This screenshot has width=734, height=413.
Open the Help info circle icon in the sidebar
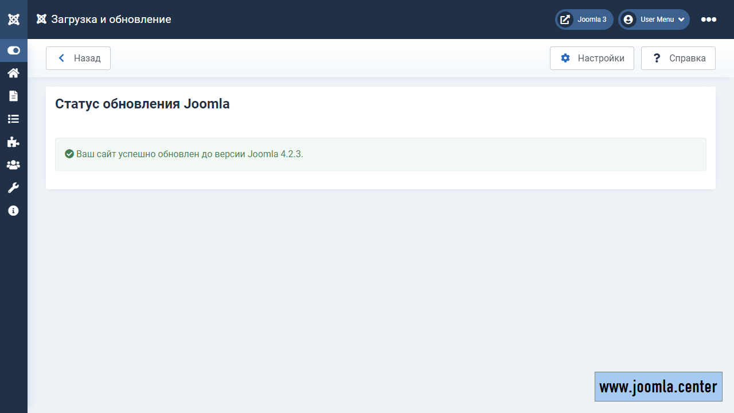click(13, 211)
